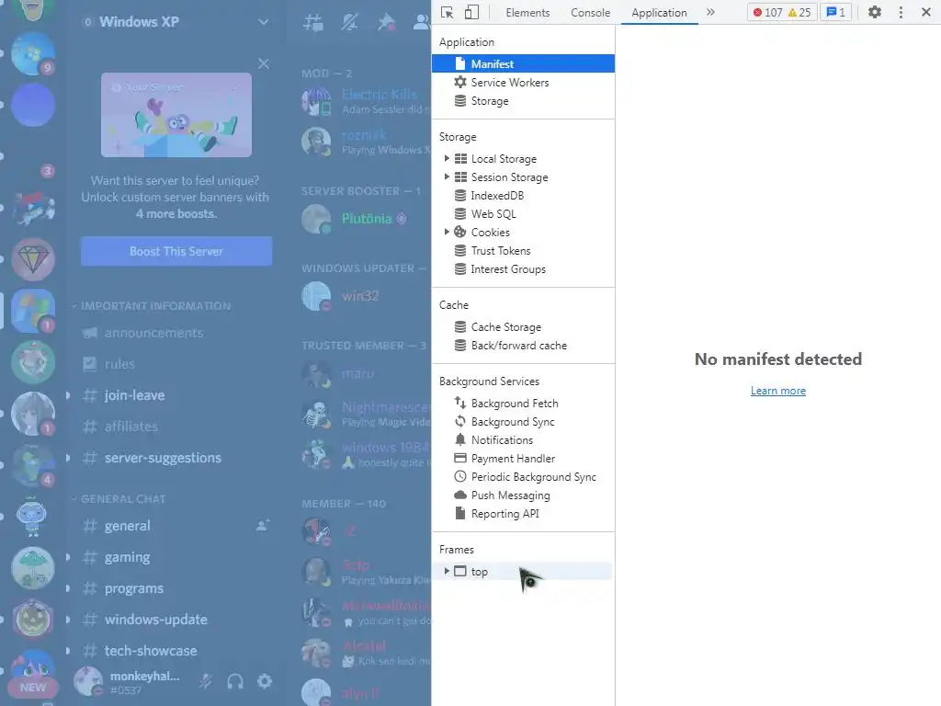The width and height of the screenshot is (941, 706).
Task: Click invite icon beside general channel
Action: tap(263, 525)
